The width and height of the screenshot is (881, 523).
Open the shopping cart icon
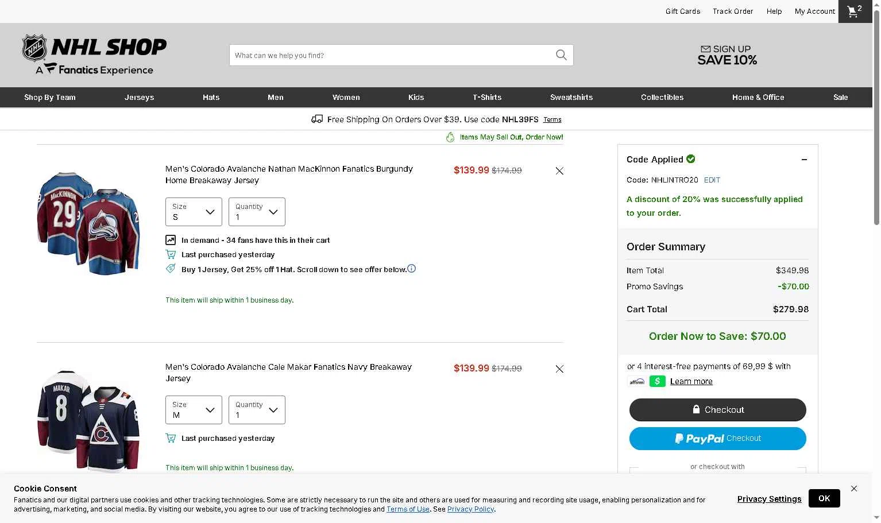[x=855, y=11]
